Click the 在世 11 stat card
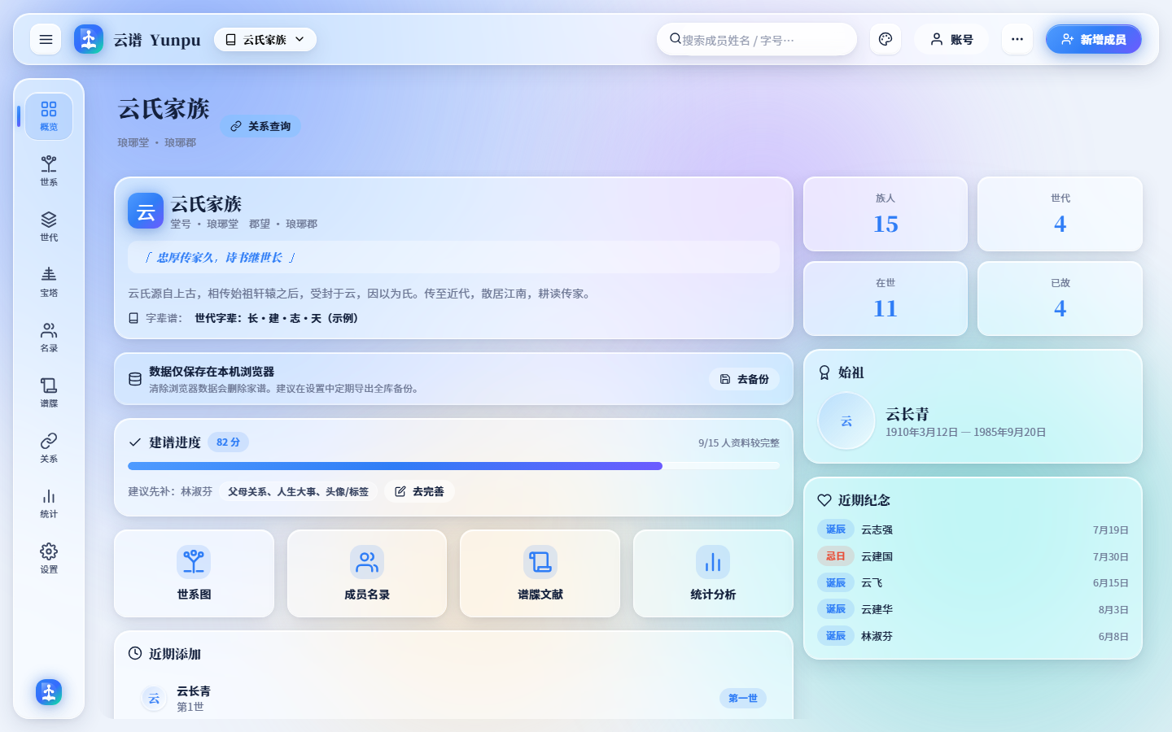 tap(886, 298)
